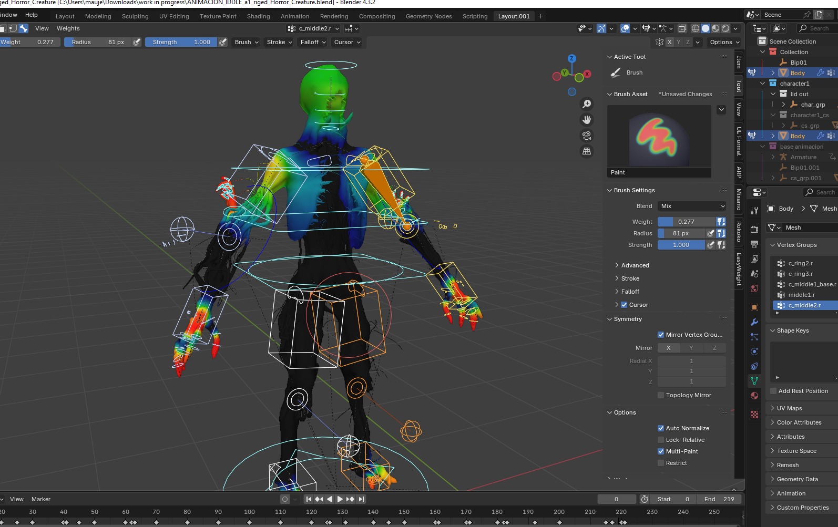Screen dimensions: 838x527
Task: Open the Help menu
Action: 32,15
